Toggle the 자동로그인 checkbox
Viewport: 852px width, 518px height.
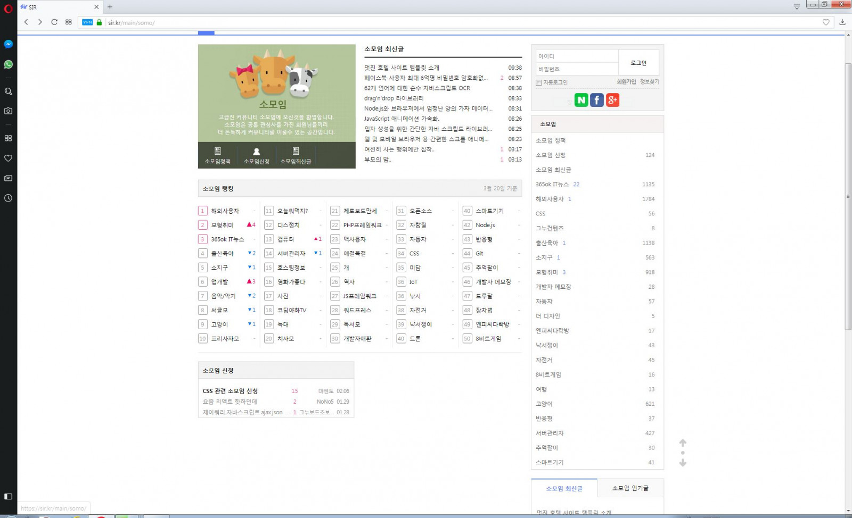pos(539,82)
